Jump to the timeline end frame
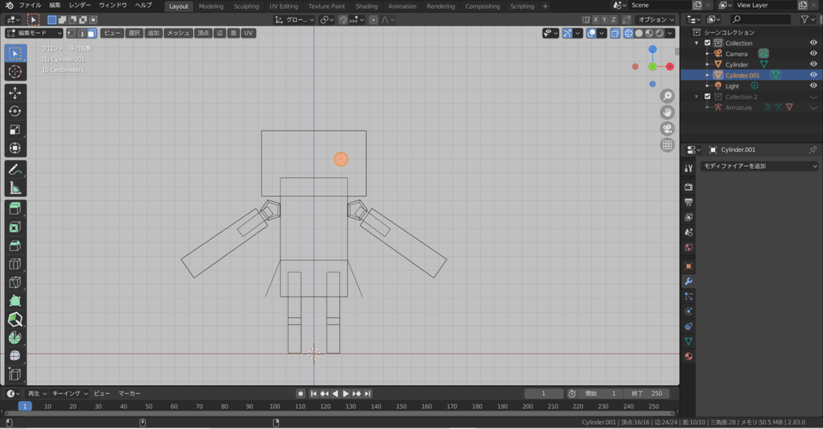The height and width of the screenshot is (429, 823). pos(368,393)
